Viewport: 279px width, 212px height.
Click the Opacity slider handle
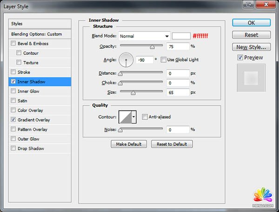click(152, 46)
